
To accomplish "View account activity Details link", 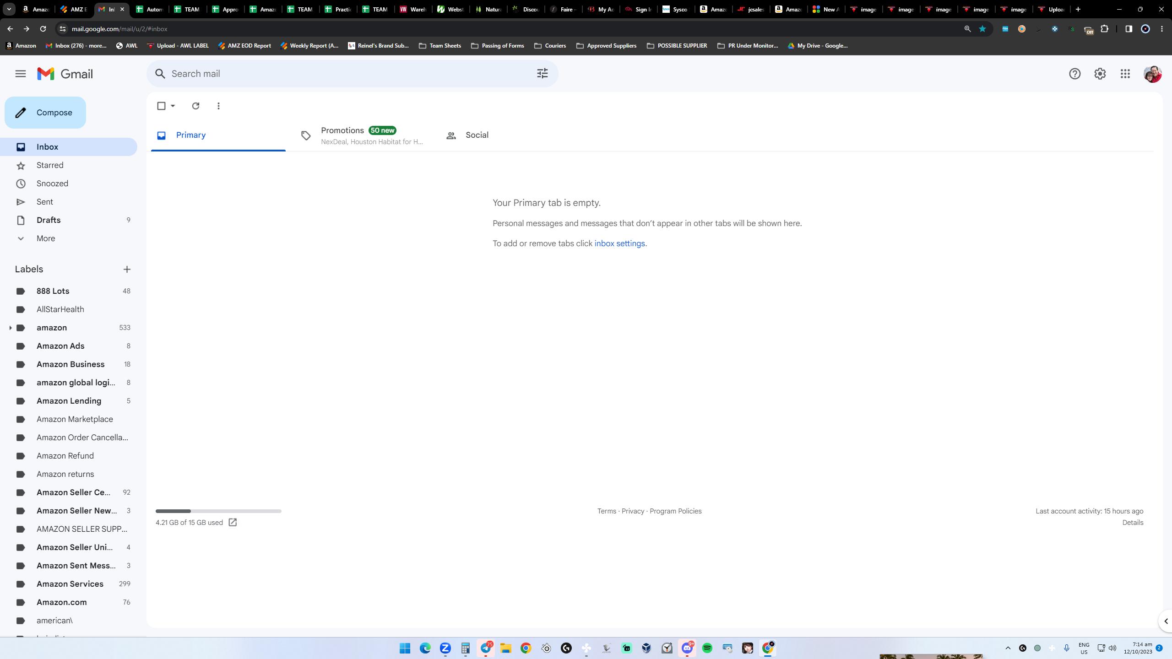I will tap(1133, 523).
